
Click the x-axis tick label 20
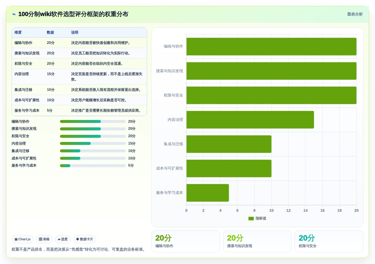[x=356, y=211]
